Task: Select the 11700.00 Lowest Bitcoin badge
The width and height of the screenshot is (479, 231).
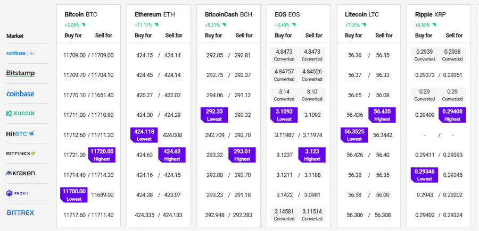Action: point(74,195)
